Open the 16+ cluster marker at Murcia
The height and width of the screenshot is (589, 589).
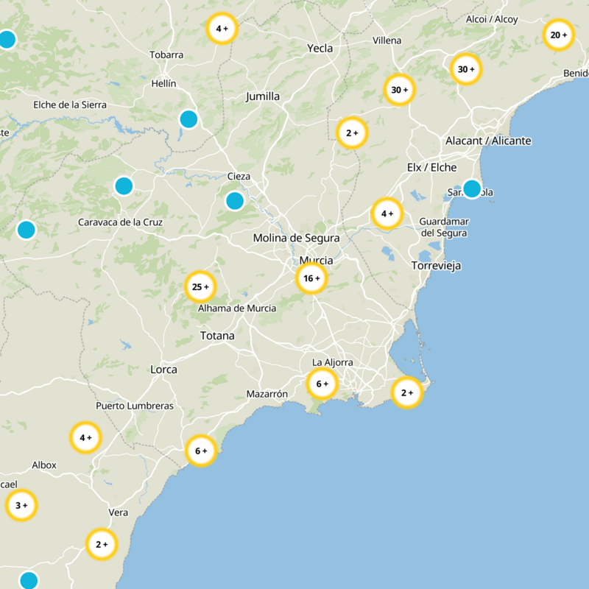tap(311, 279)
